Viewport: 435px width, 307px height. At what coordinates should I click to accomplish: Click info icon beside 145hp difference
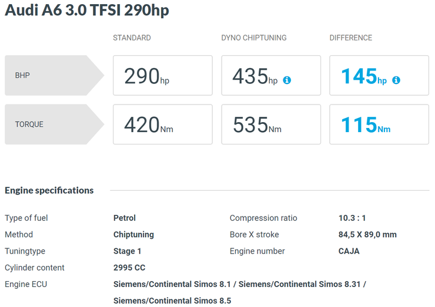396,80
